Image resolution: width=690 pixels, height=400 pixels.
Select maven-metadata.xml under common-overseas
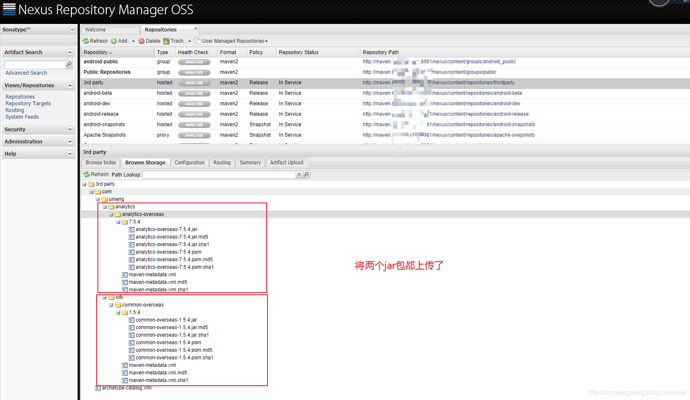pos(152,365)
